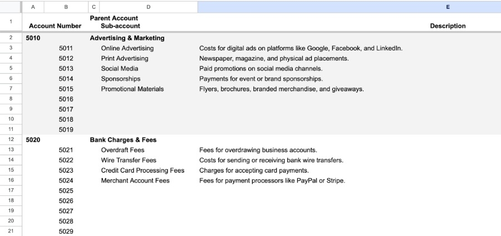The image size is (501, 236).
Task: Click the 'Bank Charges & Fees' cell
Action: click(123, 140)
